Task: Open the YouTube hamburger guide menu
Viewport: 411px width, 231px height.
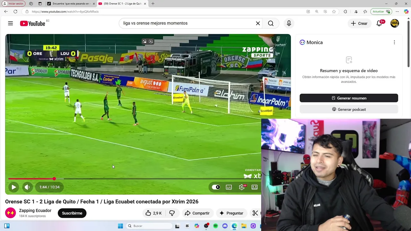Action: coord(10,23)
